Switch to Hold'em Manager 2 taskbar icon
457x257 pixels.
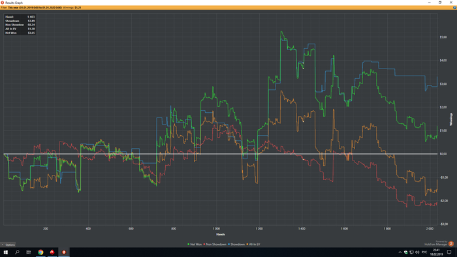click(x=64, y=252)
